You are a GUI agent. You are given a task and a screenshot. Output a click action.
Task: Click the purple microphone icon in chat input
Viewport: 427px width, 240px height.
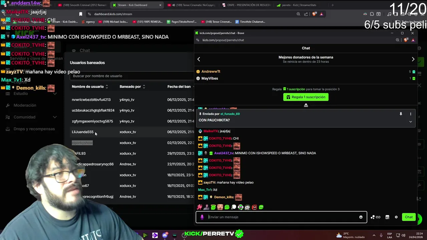pos(202,217)
